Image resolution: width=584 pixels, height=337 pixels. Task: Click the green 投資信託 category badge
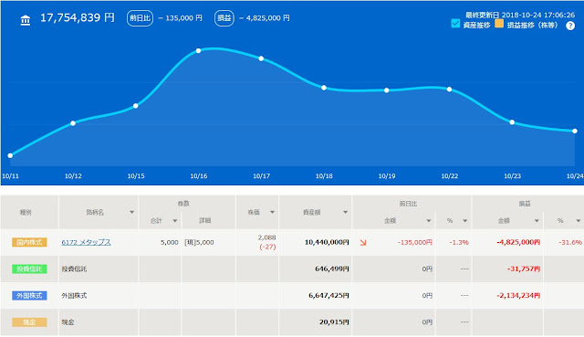[29, 269]
